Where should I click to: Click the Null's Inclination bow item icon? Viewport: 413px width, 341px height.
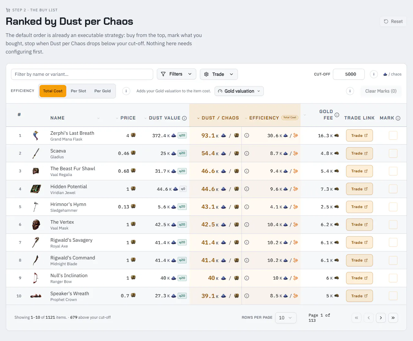pyautogui.click(x=36, y=278)
